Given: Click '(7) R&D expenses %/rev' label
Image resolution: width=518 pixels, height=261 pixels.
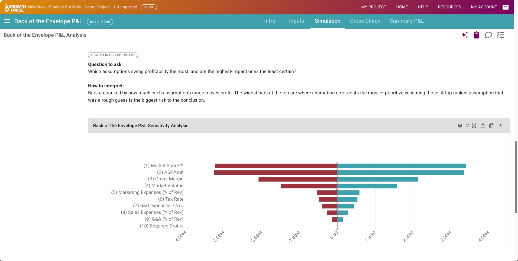Looking at the screenshot, I should coord(158,206).
